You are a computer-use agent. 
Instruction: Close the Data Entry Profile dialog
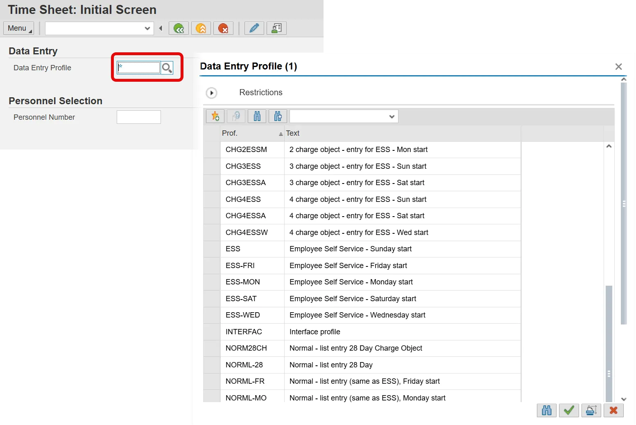(x=618, y=67)
